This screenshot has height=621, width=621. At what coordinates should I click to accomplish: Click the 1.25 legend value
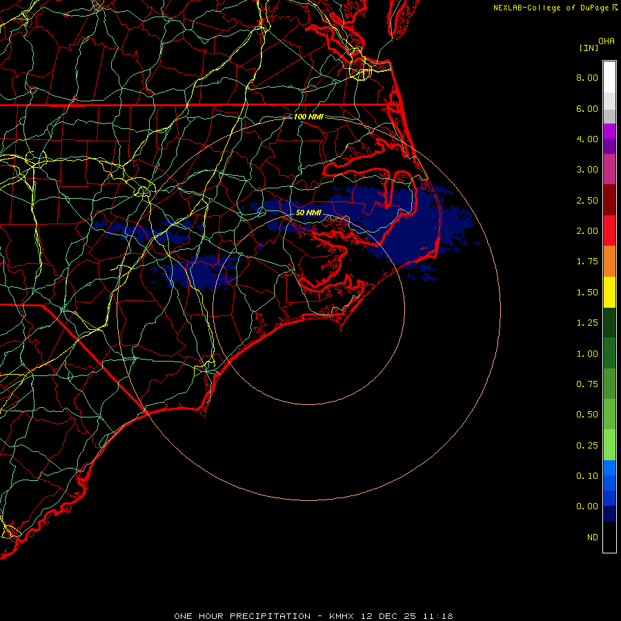point(587,323)
